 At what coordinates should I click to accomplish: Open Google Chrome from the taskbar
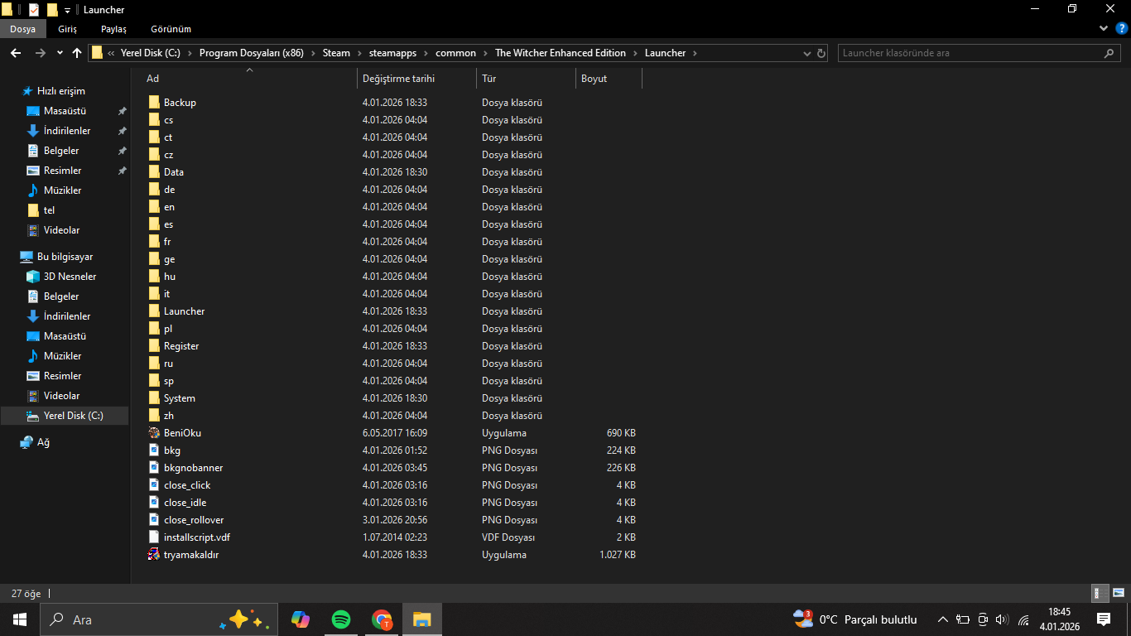pyautogui.click(x=381, y=619)
